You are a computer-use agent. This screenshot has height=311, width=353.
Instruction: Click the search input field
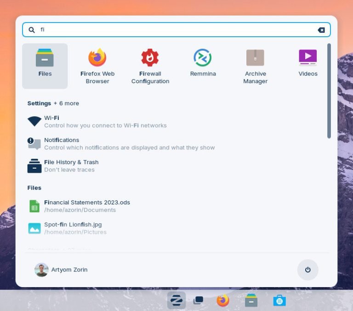pyautogui.click(x=176, y=30)
